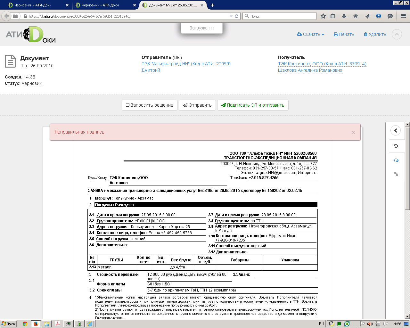Image resolution: width=410 pixels, height=328 pixels.
Task: Click the phone number +7-915-827-1266
Action: [264, 178]
